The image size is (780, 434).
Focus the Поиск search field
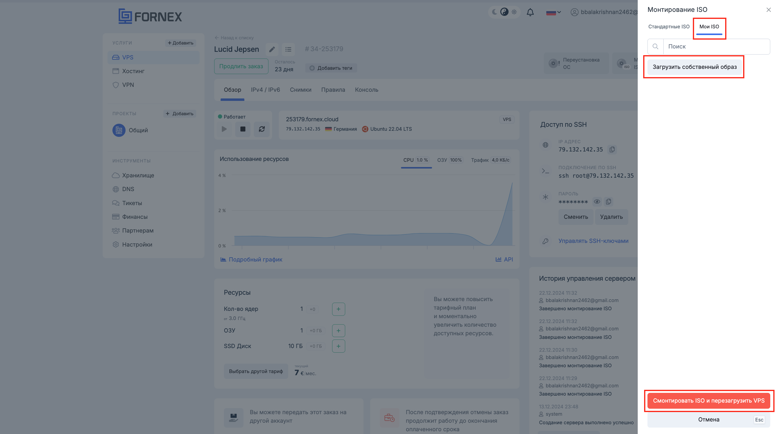[717, 46]
